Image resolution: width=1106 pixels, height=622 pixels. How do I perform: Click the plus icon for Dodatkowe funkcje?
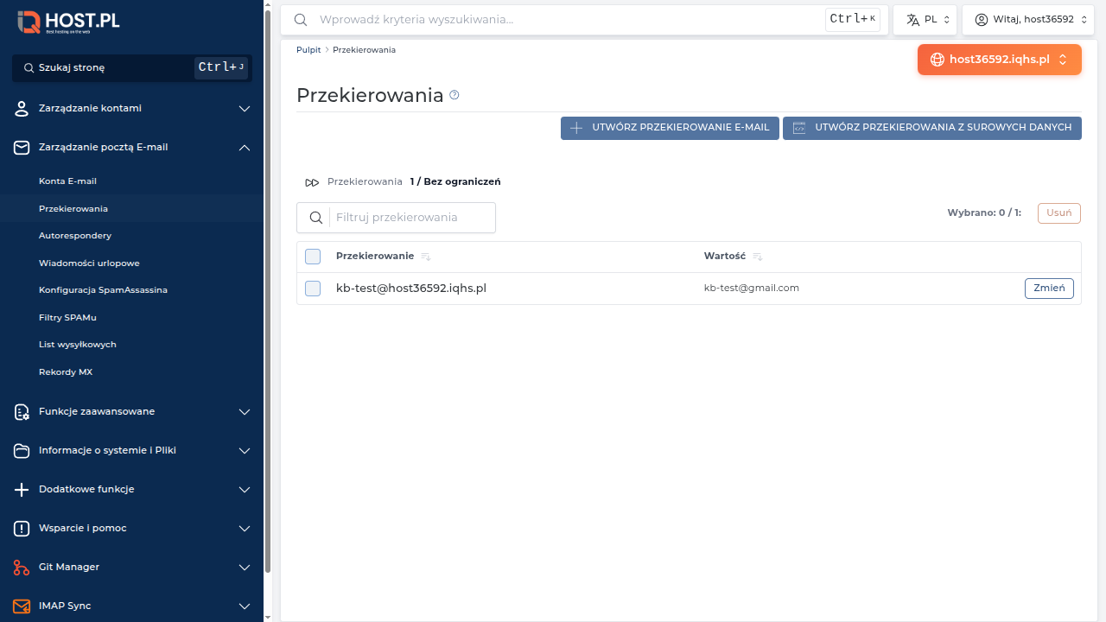point(22,490)
